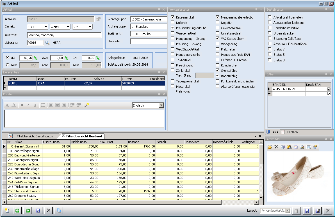Viewport: 335px width, 217px height.
Task: Check Artikel direkt bestellen option
Action: (270, 17)
